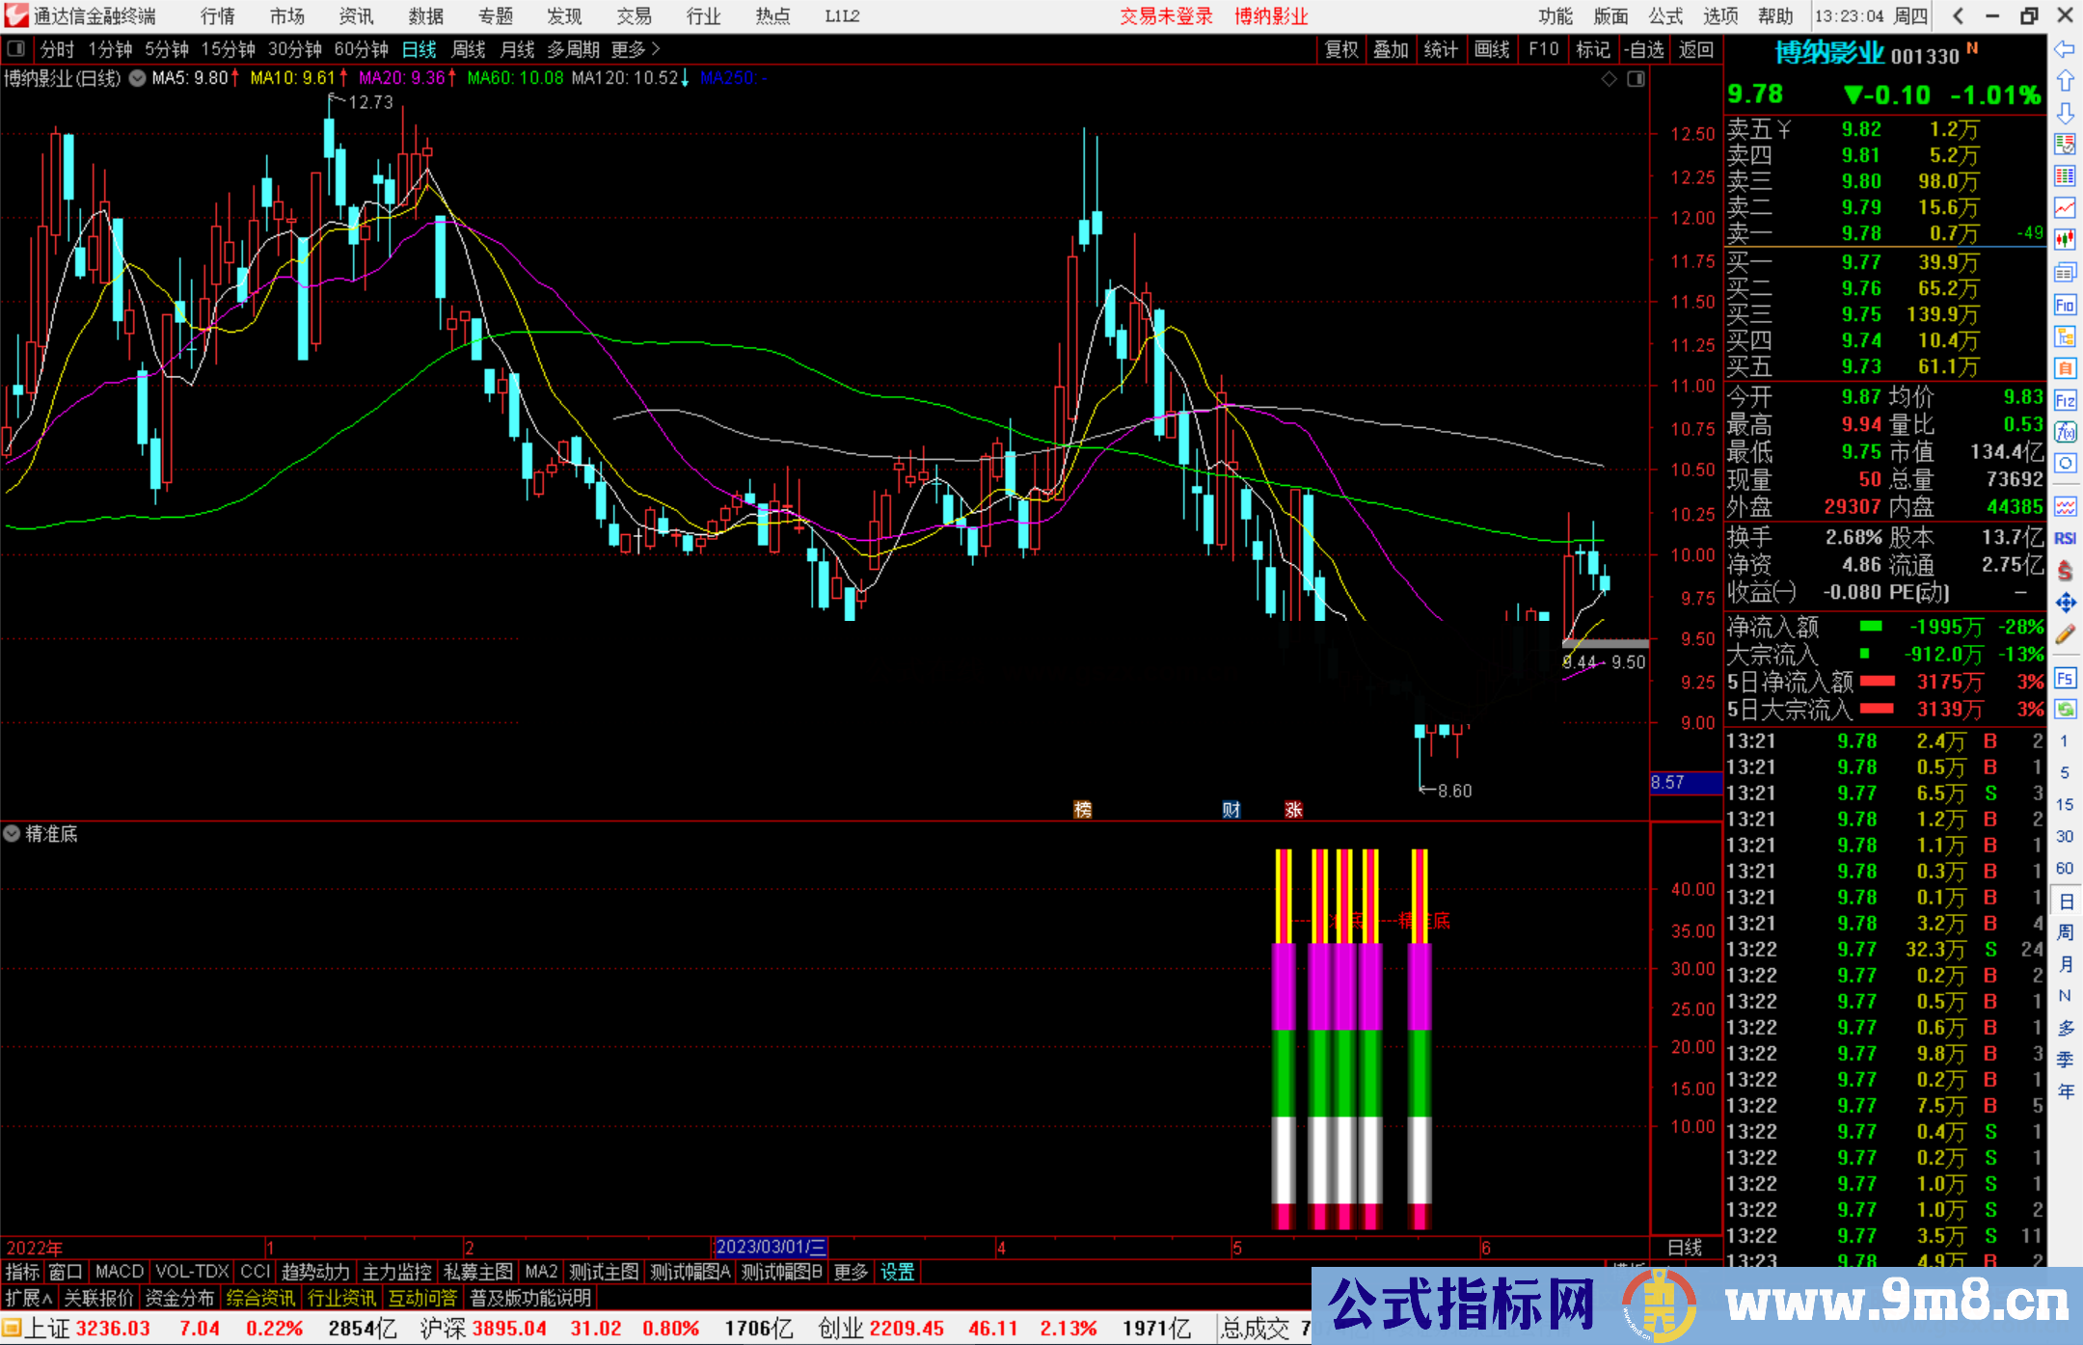Open the RSI indicator sidebar icon
The image size is (2083, 1345).
(x=2065, y=539)
